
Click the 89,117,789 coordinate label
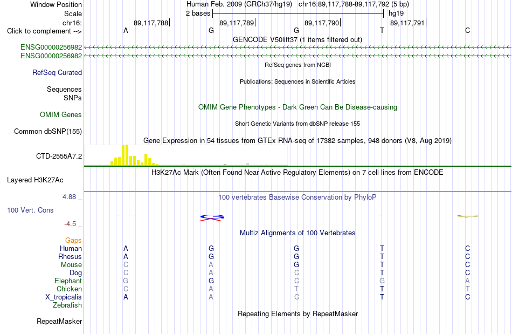point(237,23)
